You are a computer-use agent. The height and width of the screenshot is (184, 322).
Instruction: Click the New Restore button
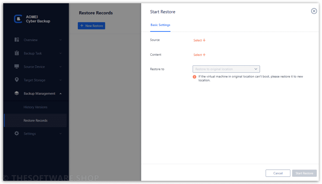click(x=92, y=26)
